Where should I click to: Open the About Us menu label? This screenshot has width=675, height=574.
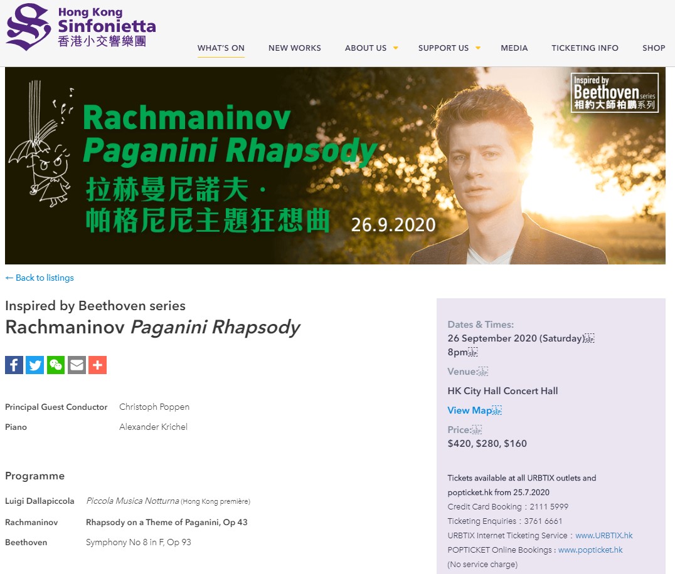click(x=366, y=48)
